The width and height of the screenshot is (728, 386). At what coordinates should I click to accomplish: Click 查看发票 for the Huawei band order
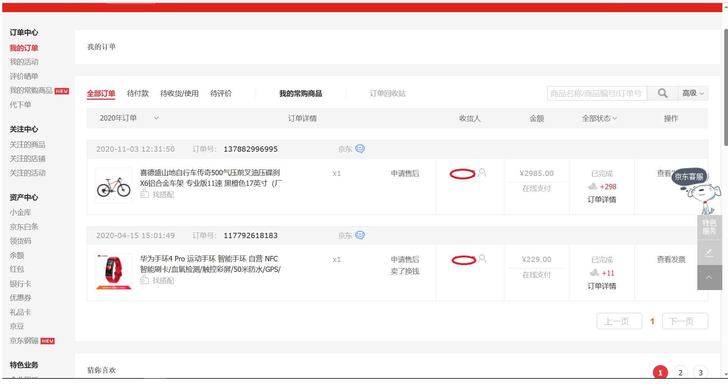pos(671,259)
